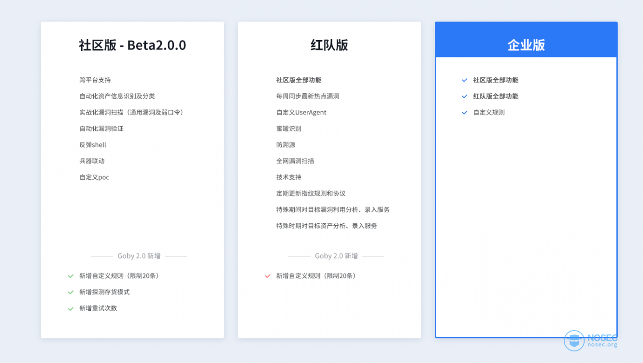The width and height of the screenshot is (643, 363).
Task: Click 特殊时期对目标资产分析、录入服务 text
Action: click(x=327, y=226)
